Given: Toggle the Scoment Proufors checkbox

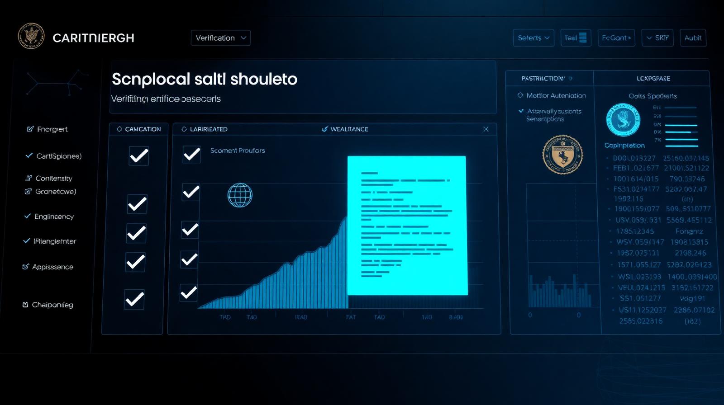Looking at the screenshot, I should [192, 154].
